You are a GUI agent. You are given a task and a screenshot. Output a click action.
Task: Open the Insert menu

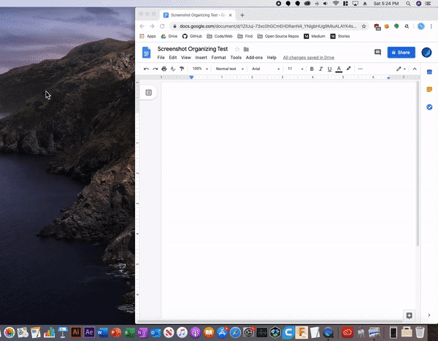click(201, 58)
